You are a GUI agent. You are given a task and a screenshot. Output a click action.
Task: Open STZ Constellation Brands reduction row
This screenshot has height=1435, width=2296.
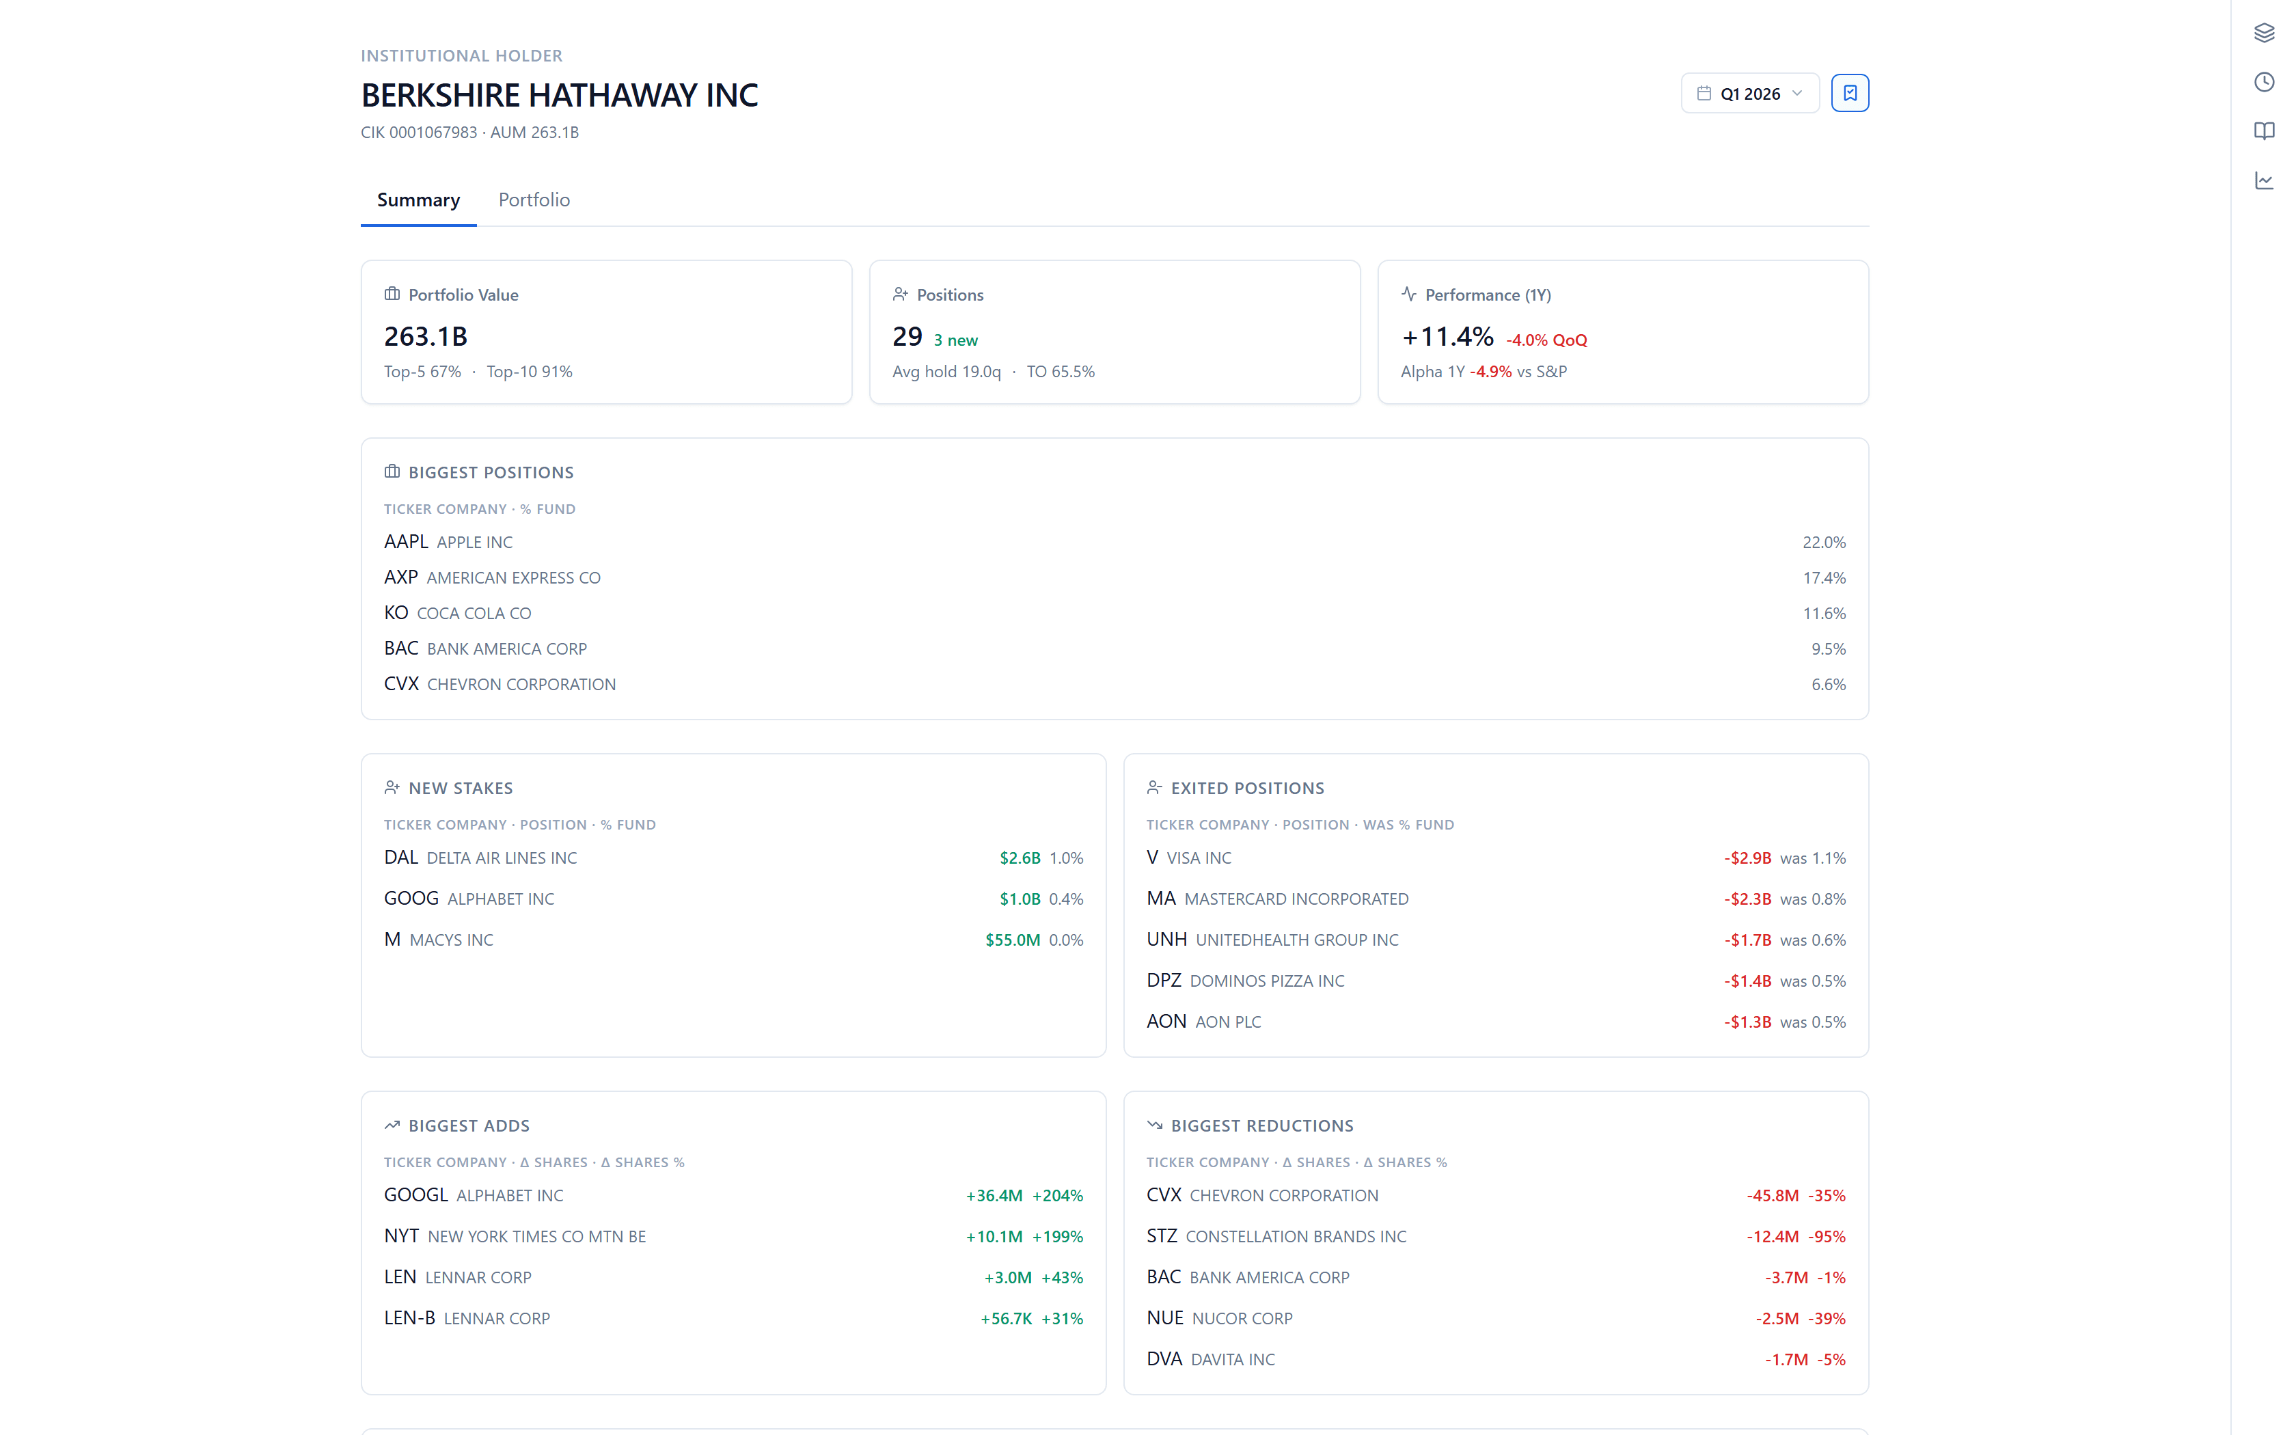[x=1496, y=1237]
